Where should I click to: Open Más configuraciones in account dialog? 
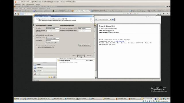(x=85, y=45)
